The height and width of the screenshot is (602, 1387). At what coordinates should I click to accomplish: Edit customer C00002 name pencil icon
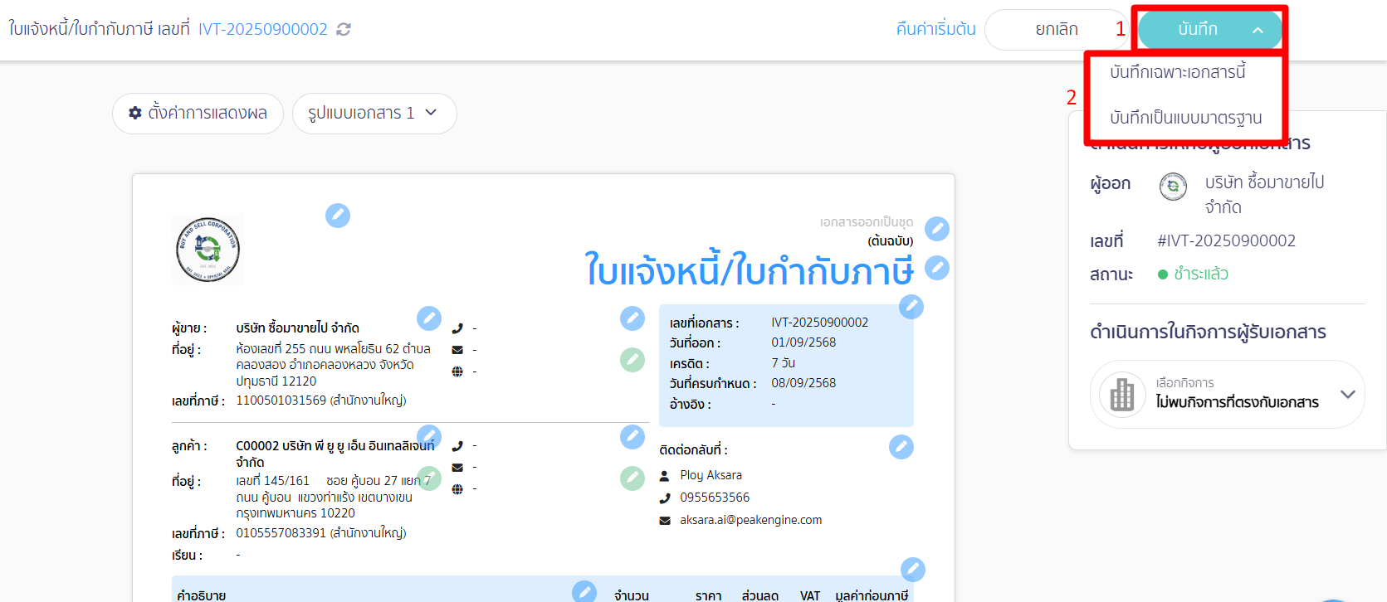[x=429, y=436]
